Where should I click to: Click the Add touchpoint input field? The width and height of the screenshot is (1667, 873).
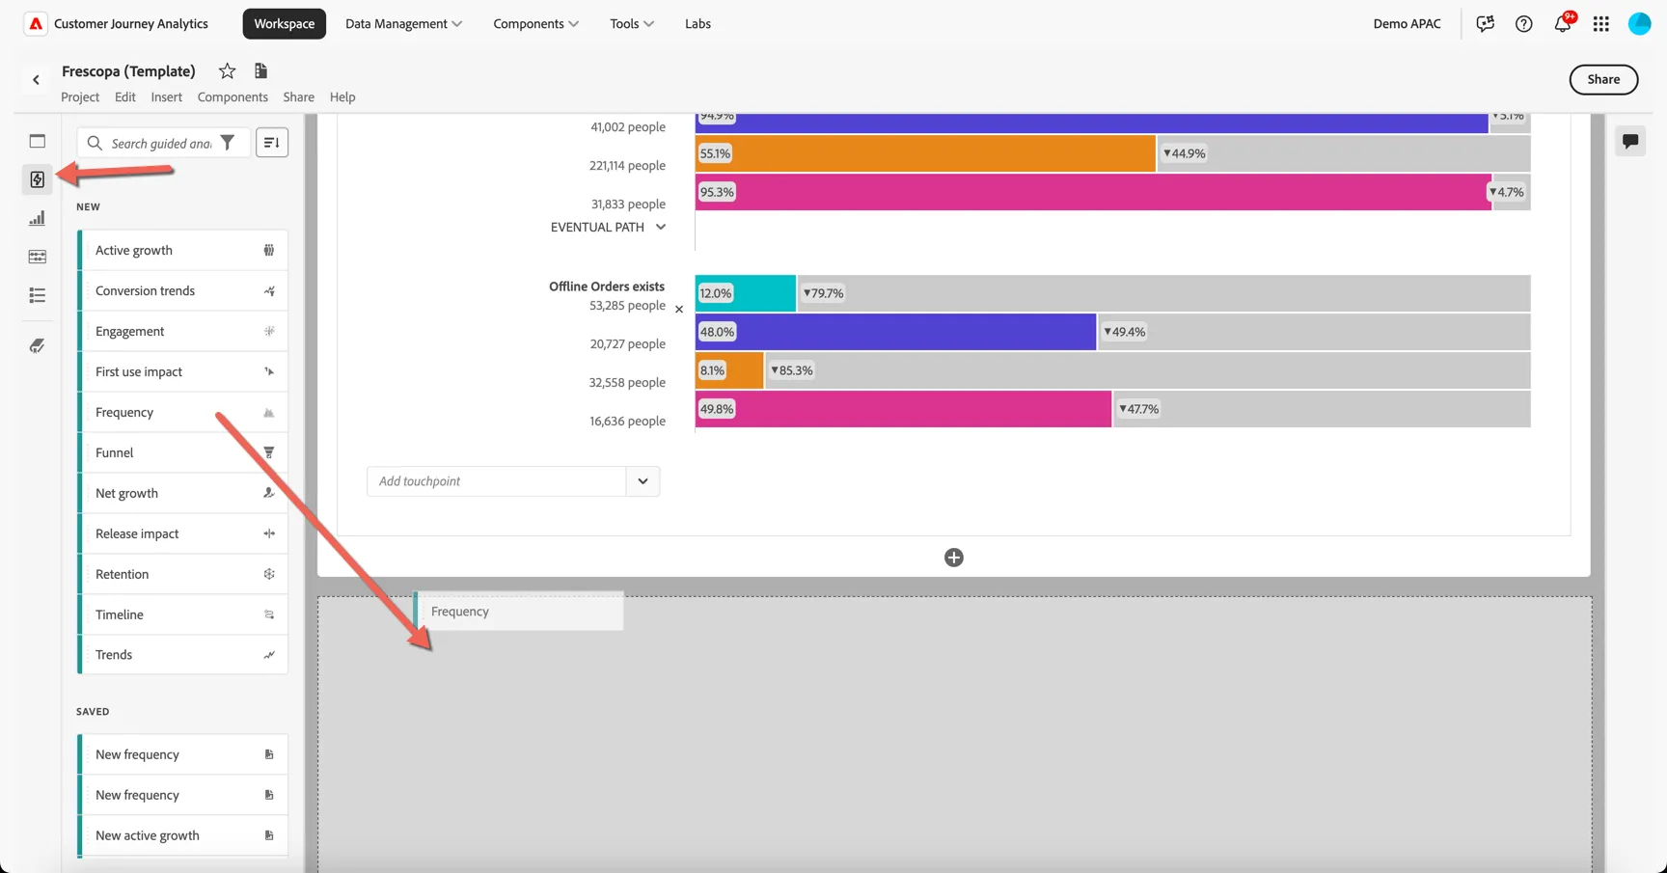[x=497, y=481]
